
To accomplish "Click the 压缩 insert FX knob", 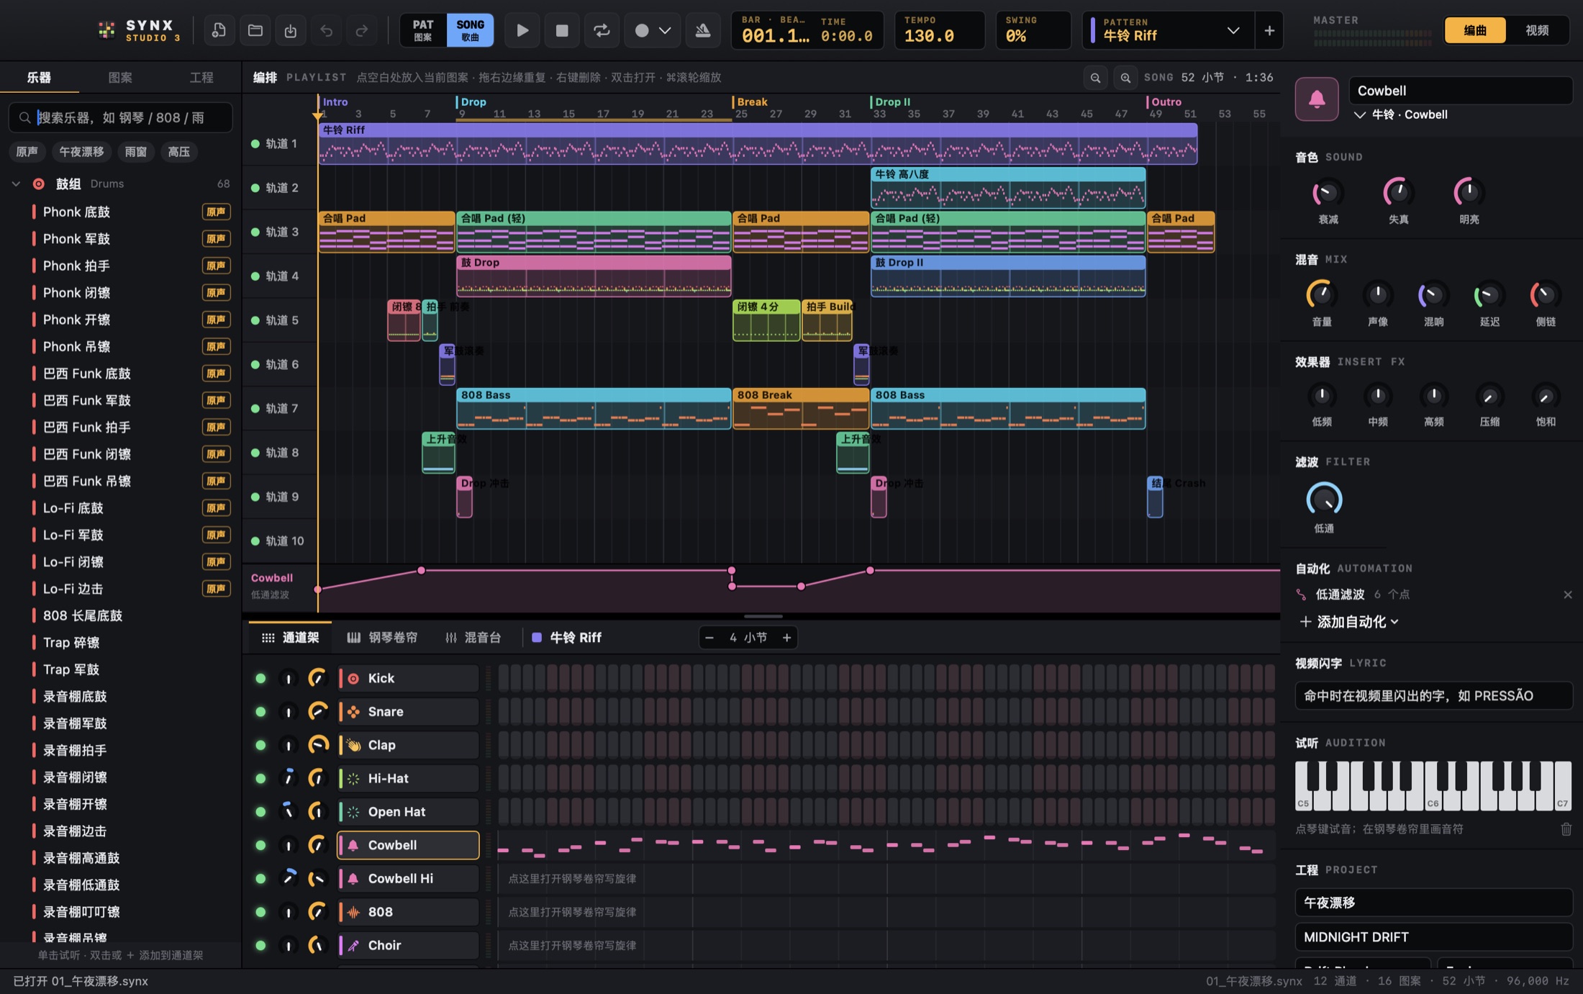I will pyautogui.click(x=1489, y=397).
